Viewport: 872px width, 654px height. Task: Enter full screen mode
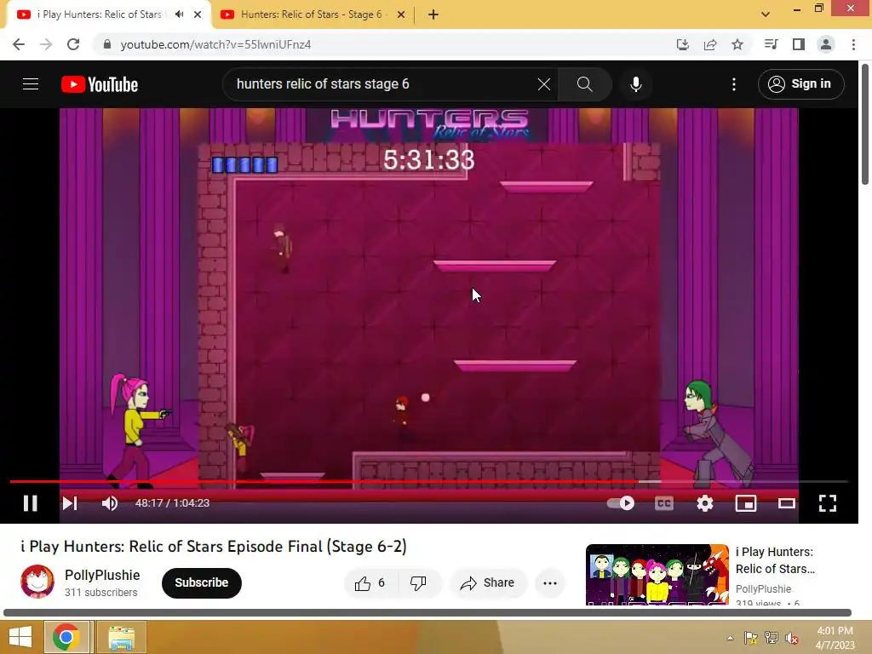(x=828, y=503)
